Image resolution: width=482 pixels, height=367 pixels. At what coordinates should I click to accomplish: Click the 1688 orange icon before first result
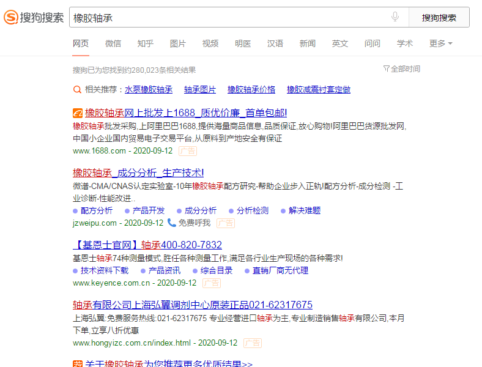pos(77,113)
